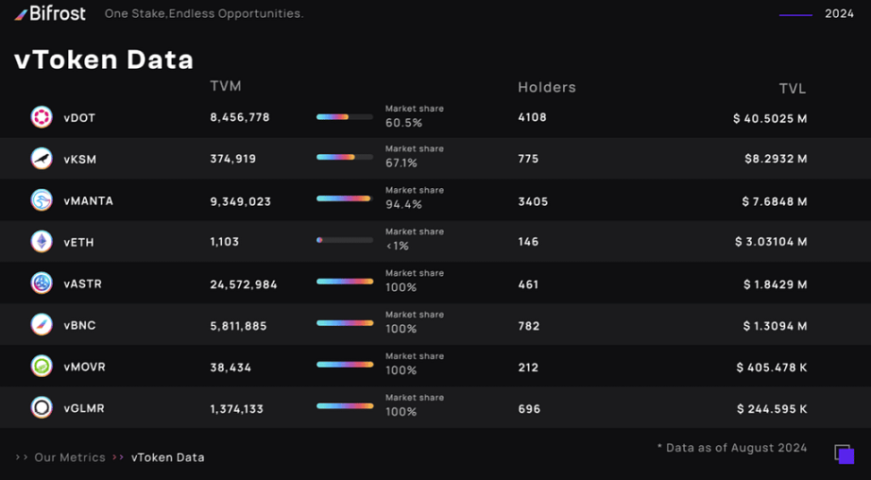
Task: Click the vMANTA token icon
Action: [x=42, y=200]
